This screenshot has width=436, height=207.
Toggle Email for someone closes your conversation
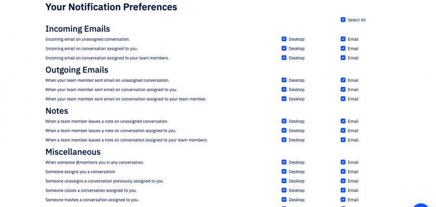point(343,190)
